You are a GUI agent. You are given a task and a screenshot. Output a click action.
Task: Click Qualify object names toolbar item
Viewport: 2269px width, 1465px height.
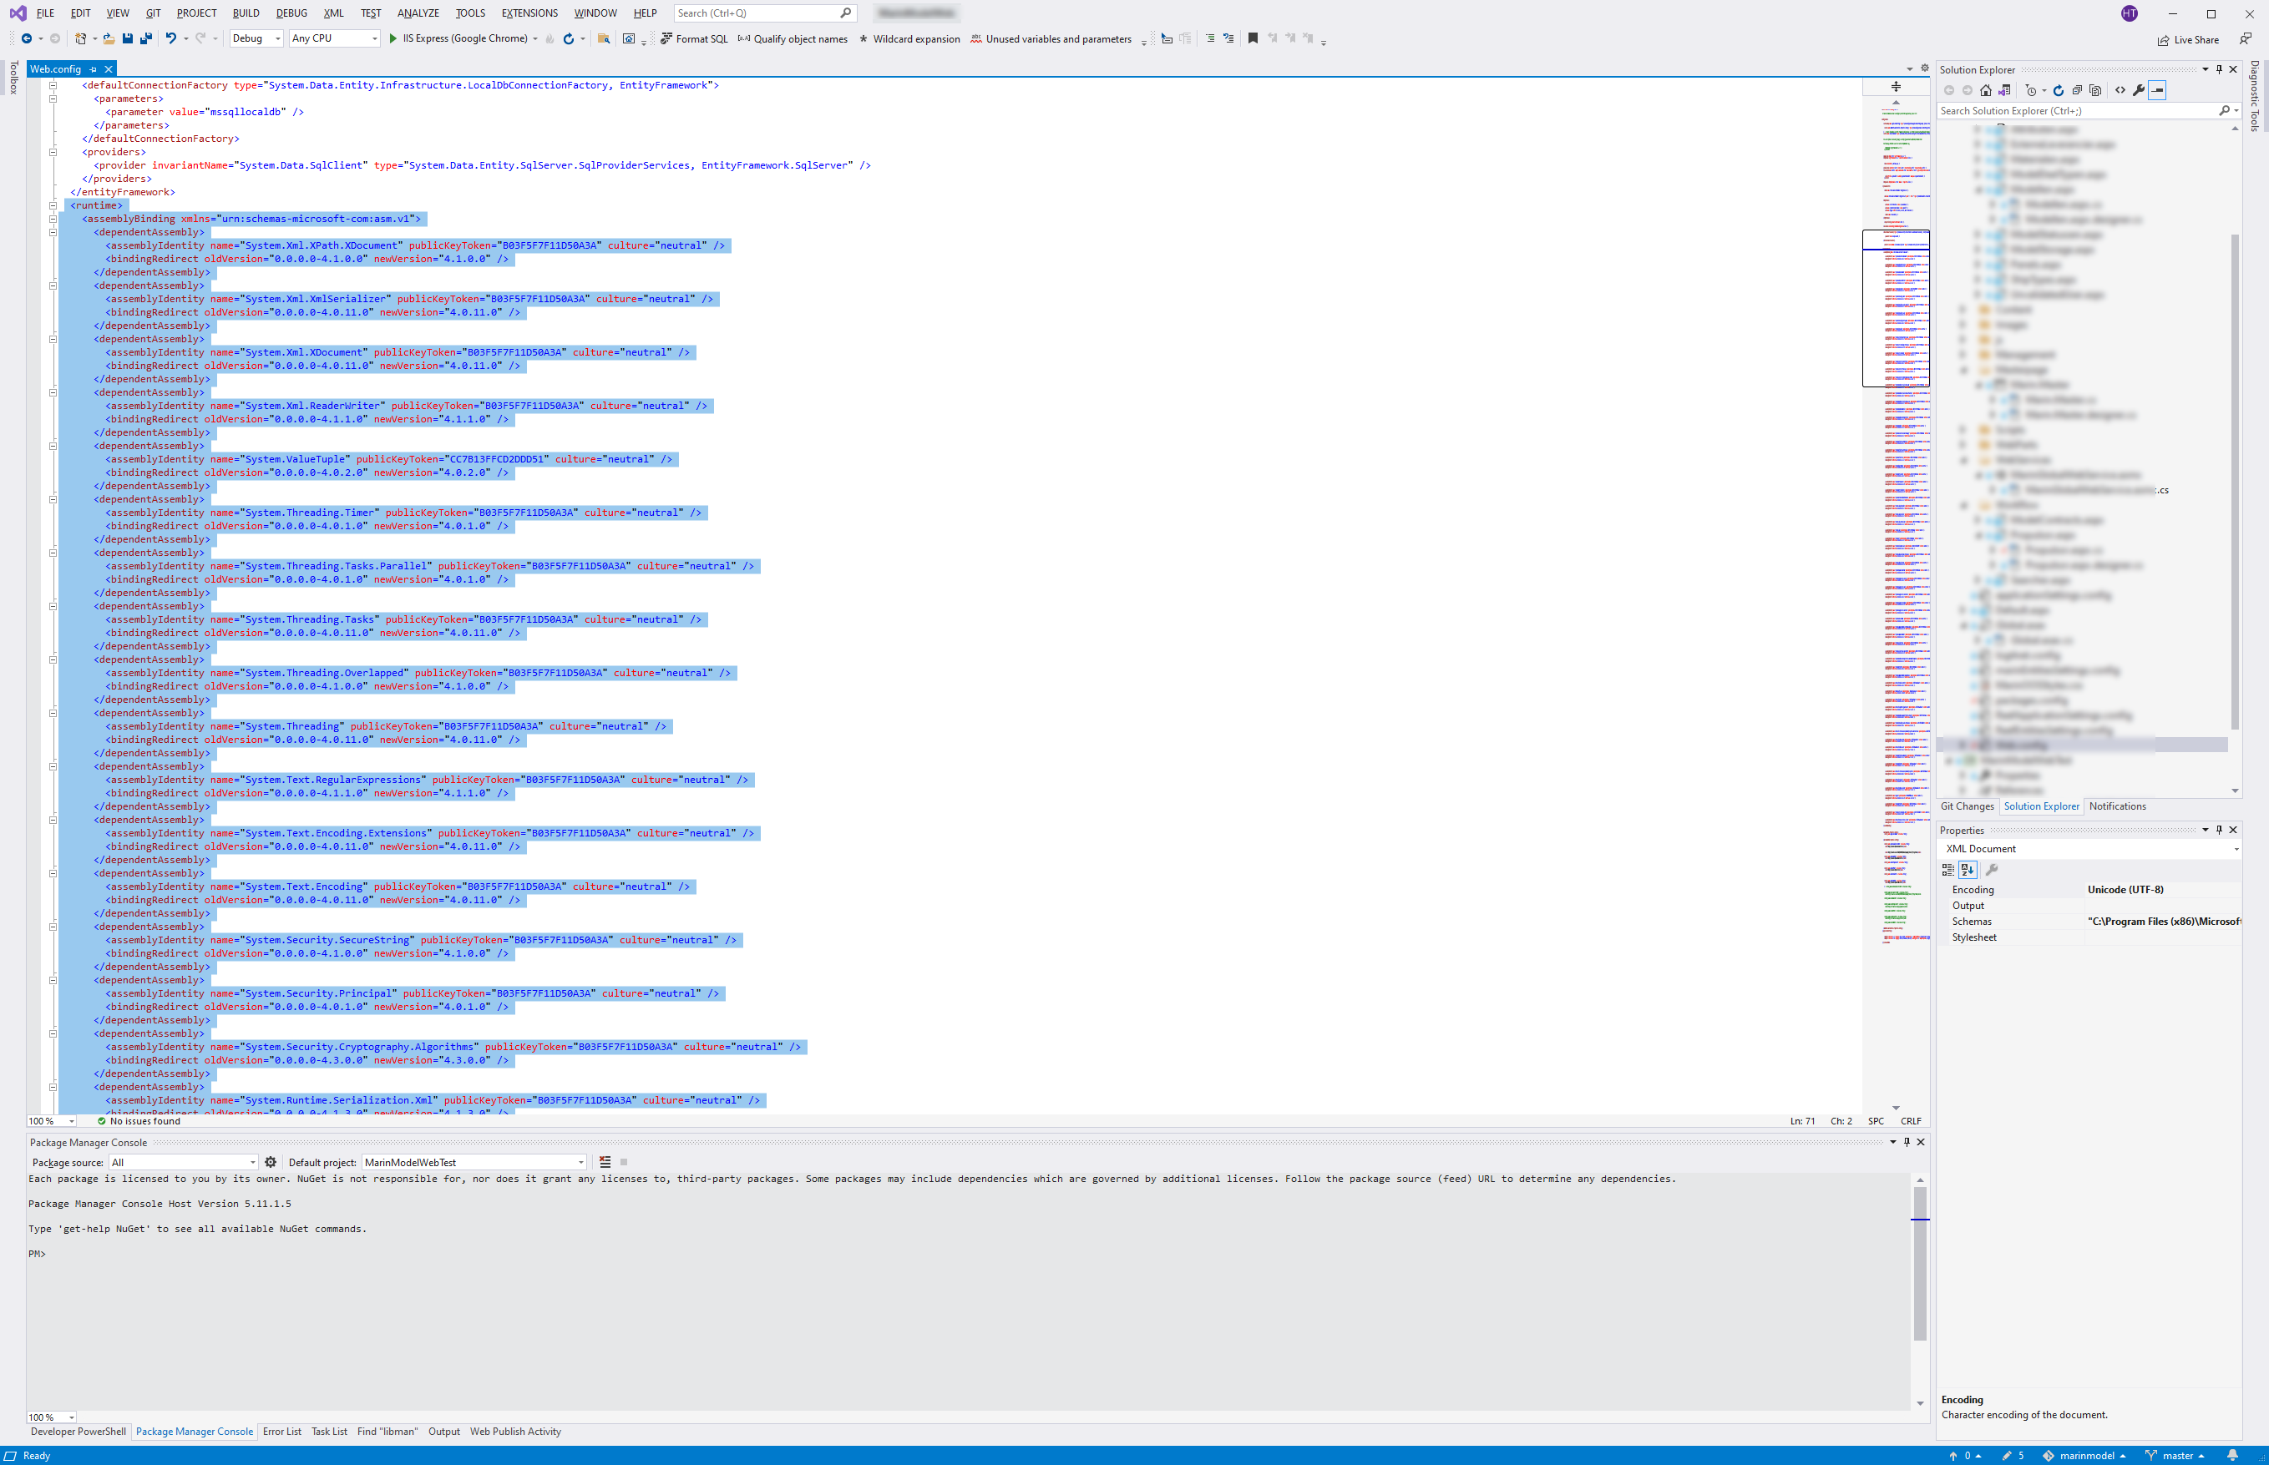792,39
